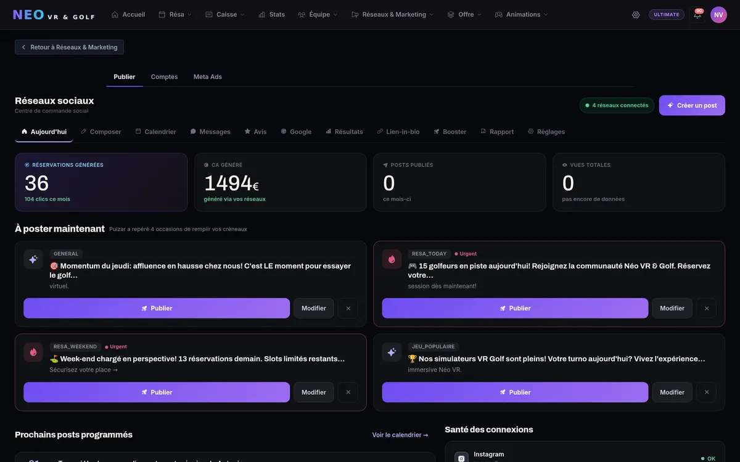This screenshot has width=740, height=462.
Task: Open the Accueil home page
Action: [x=128, y=15]
